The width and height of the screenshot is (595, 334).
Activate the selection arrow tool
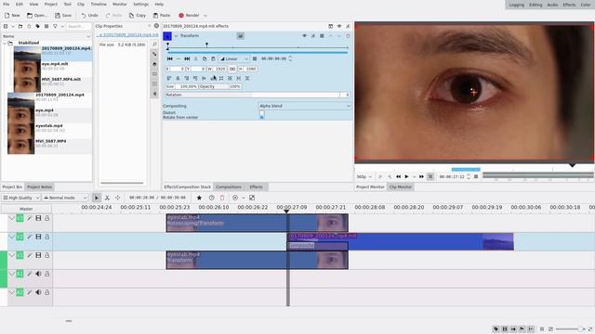point(97,198)
